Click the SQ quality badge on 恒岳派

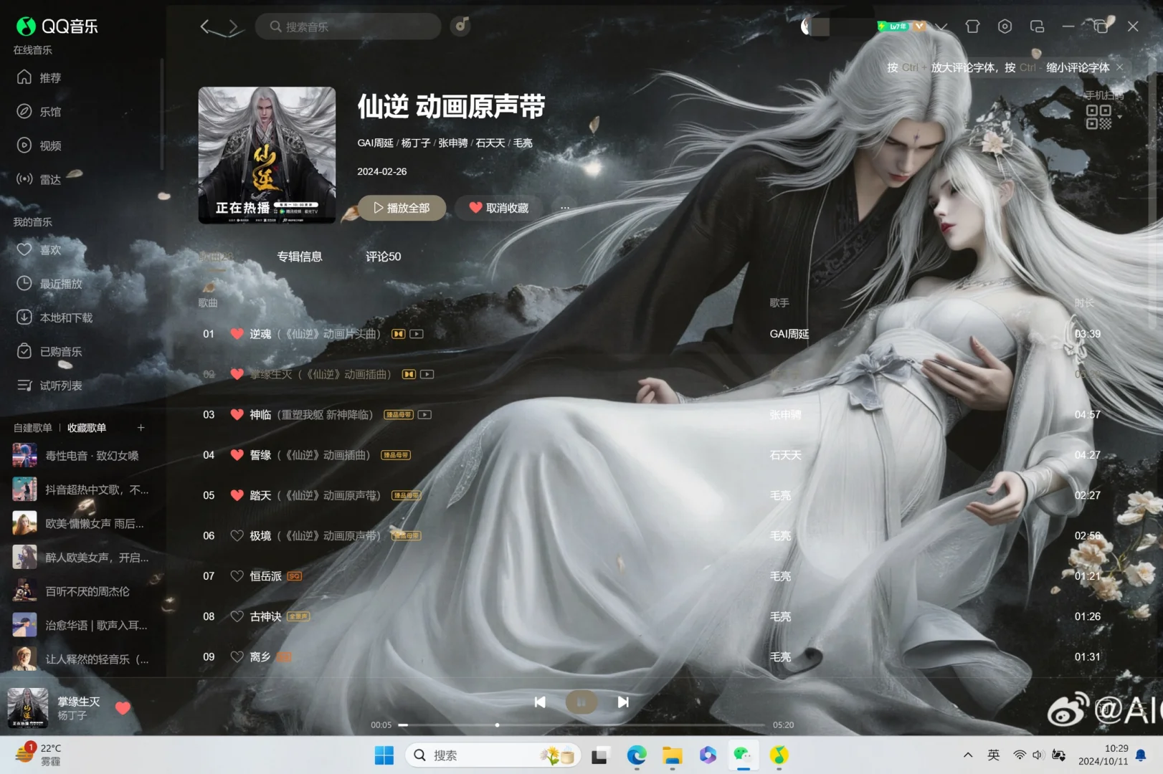(x=295, y=576)
